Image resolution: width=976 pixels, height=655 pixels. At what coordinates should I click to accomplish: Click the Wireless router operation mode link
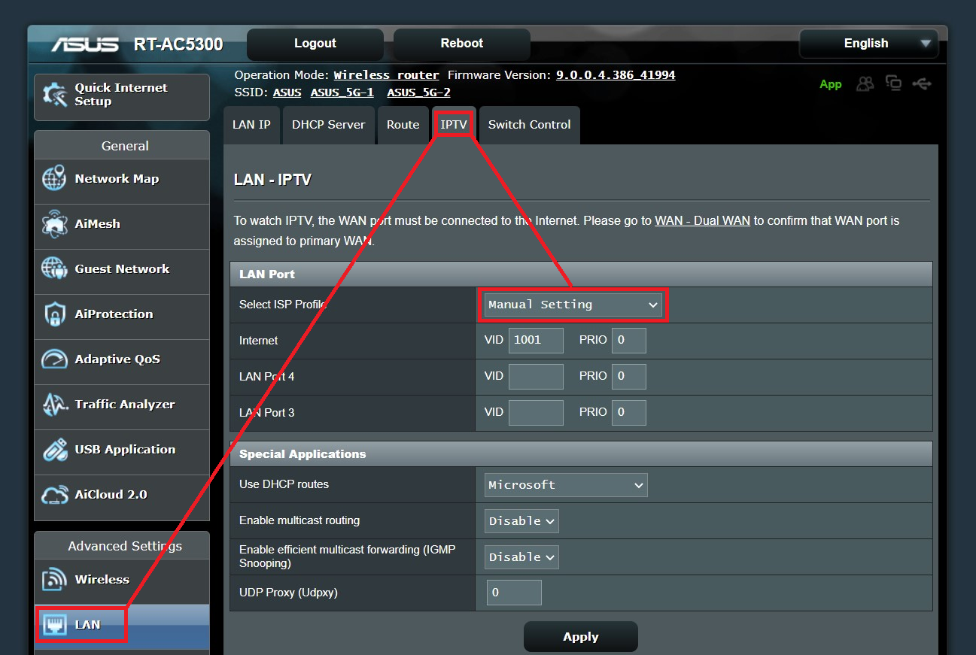point(387,75)
